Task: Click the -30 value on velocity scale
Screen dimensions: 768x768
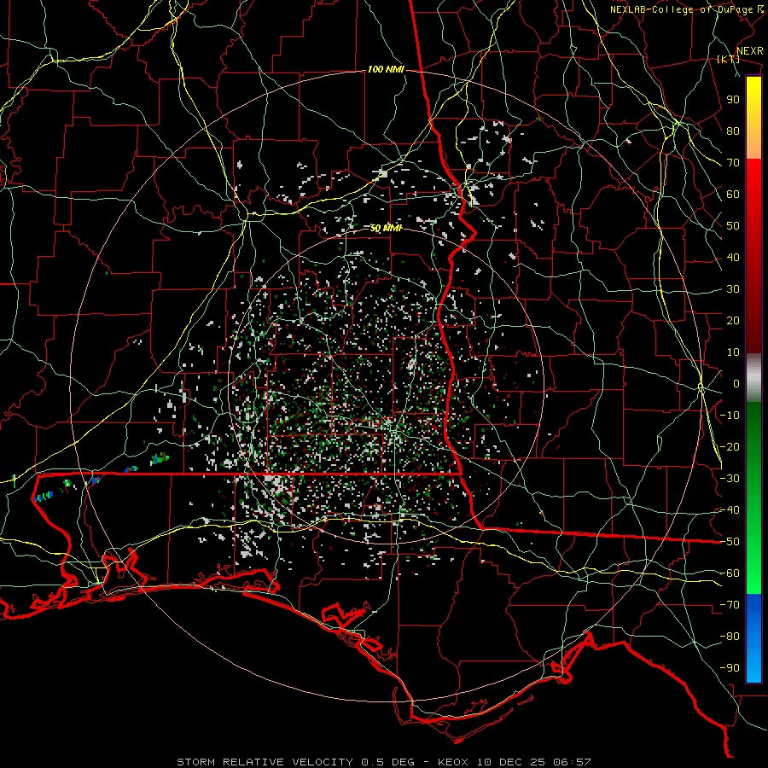Action: click(730, 479)
